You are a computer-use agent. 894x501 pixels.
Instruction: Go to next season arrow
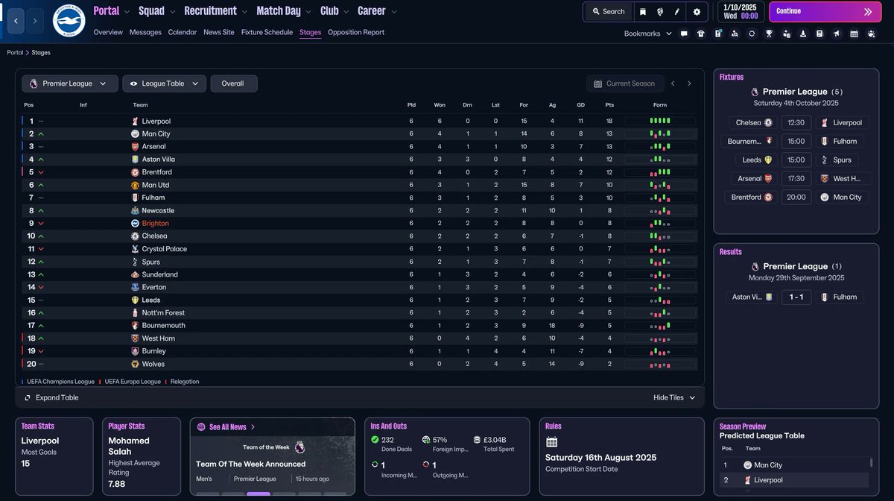pyautogui.click(x=689, y=83)
